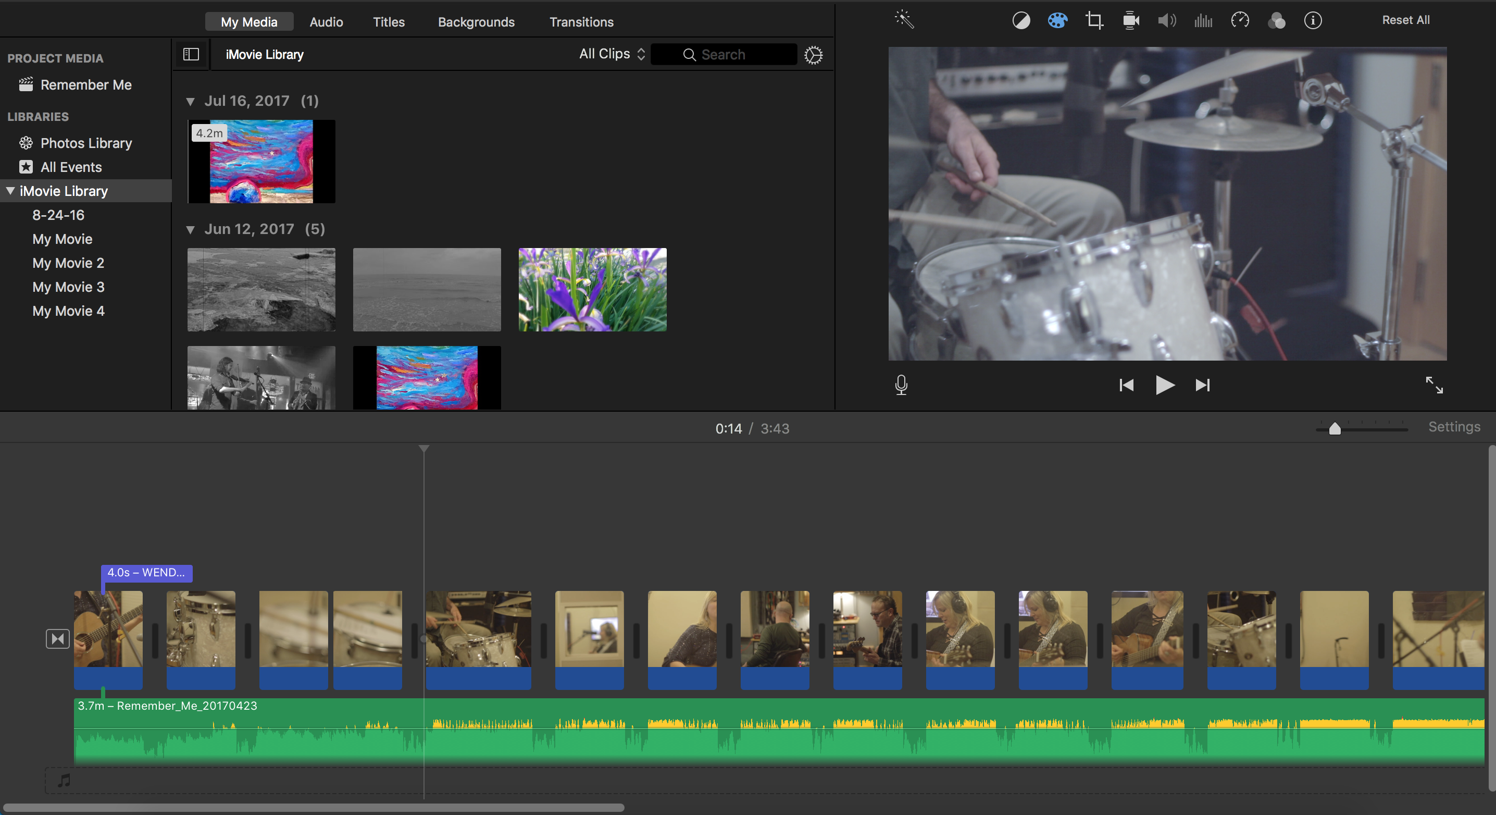Open the color balance tool

click(x=1021, y=21)
